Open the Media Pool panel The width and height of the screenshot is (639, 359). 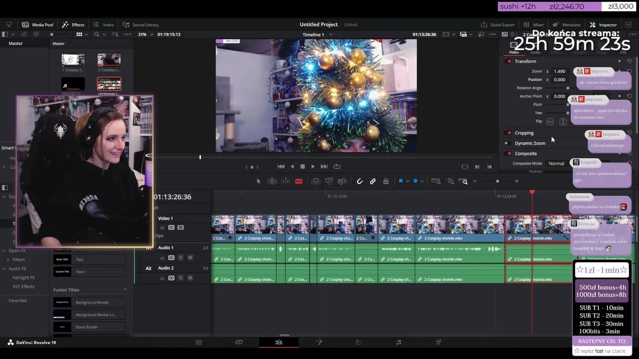[37, 24]
